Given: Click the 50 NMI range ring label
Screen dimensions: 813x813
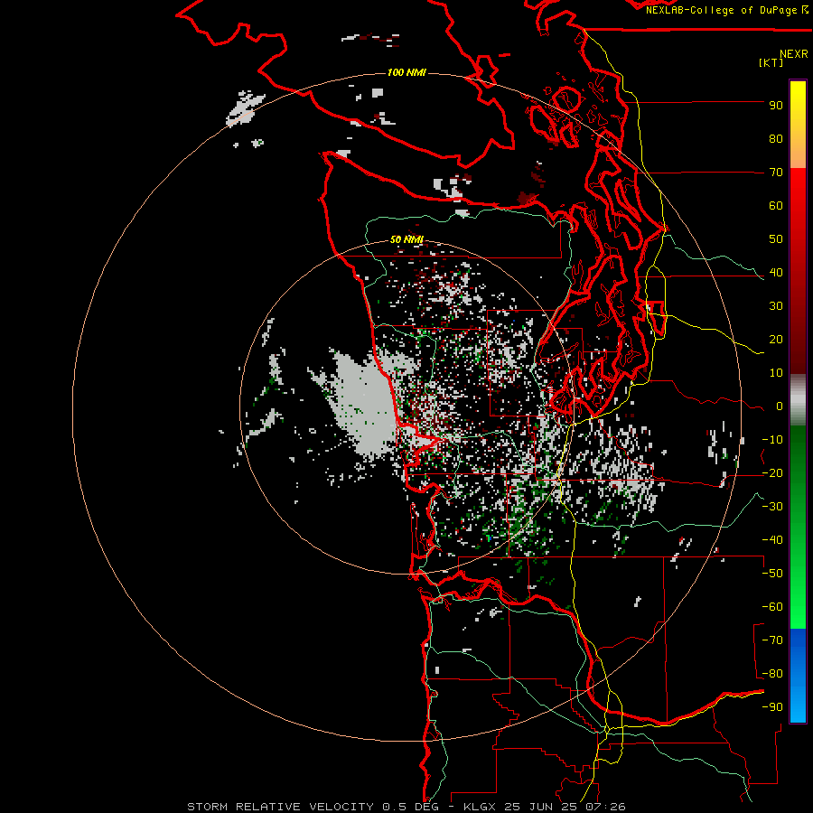Looking at the screenshot, I should (x=406, y=239).
